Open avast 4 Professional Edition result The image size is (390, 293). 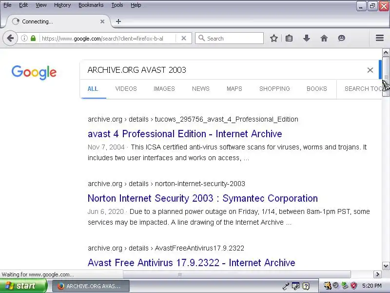pos(185,134)
